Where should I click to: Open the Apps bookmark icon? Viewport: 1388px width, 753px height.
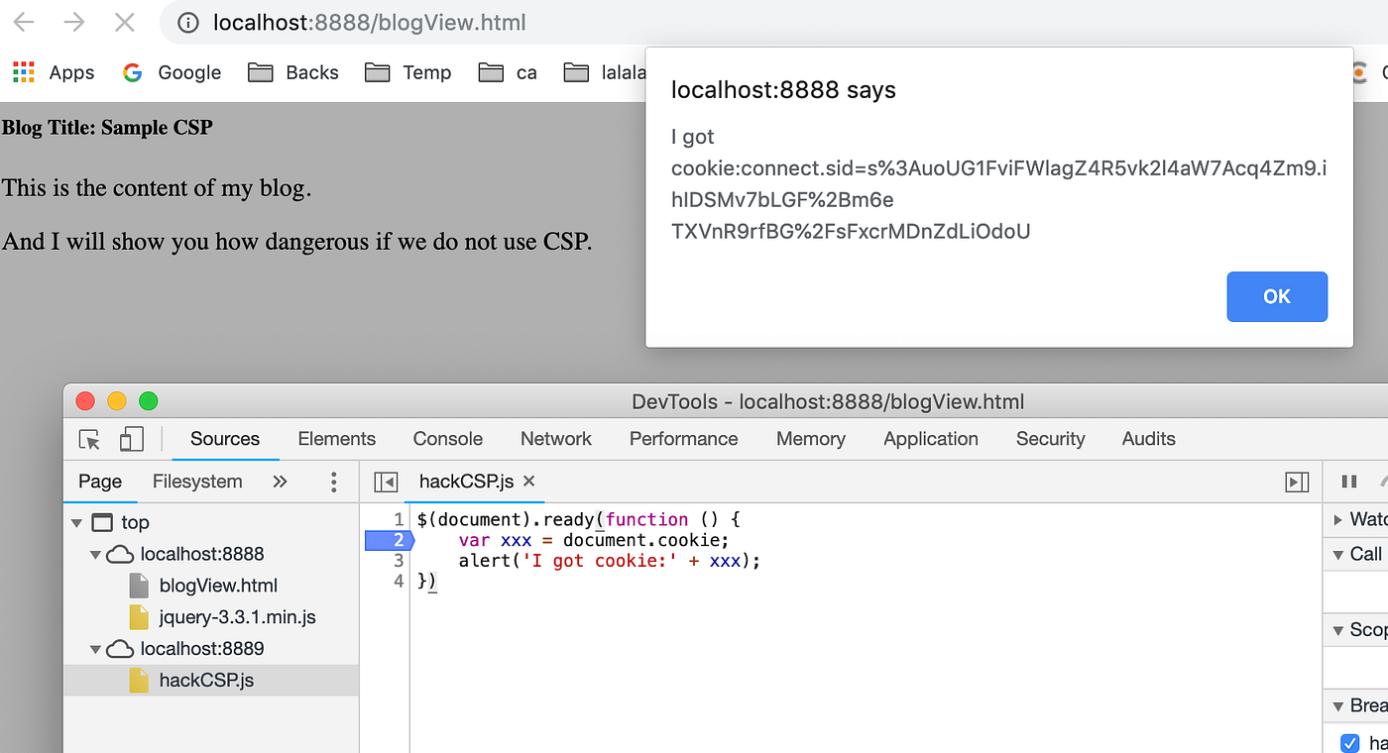[22, 71]
